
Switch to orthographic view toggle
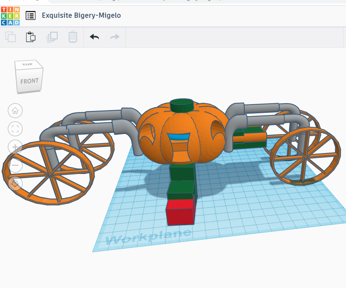click(x=15, y=183)
